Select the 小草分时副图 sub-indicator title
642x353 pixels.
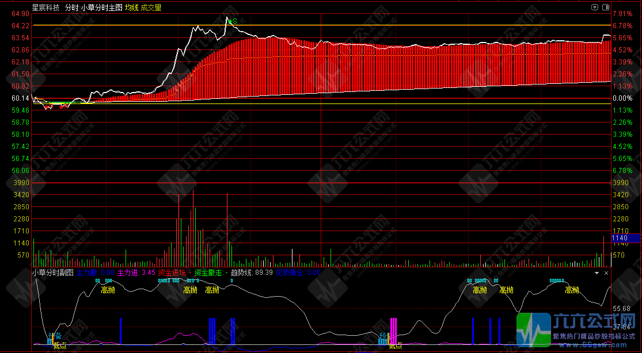(52, 273)
